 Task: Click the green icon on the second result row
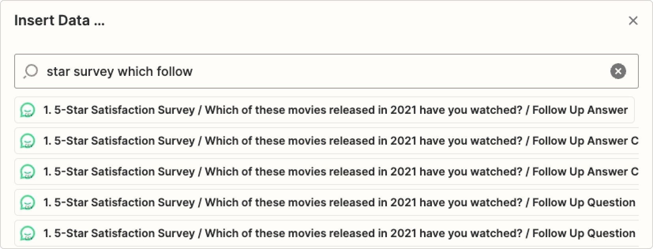click(28, 141)
